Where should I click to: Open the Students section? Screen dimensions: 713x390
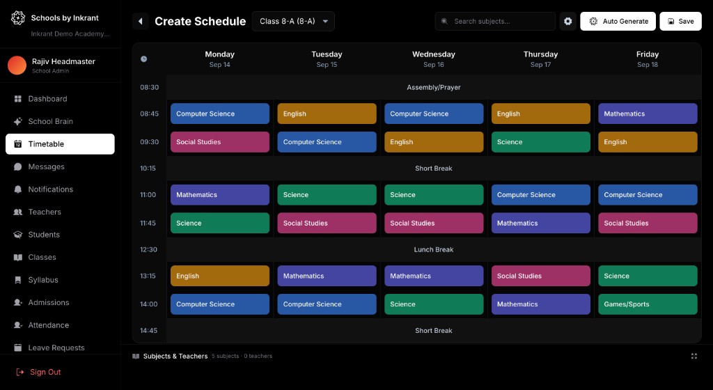click(60, 235)
